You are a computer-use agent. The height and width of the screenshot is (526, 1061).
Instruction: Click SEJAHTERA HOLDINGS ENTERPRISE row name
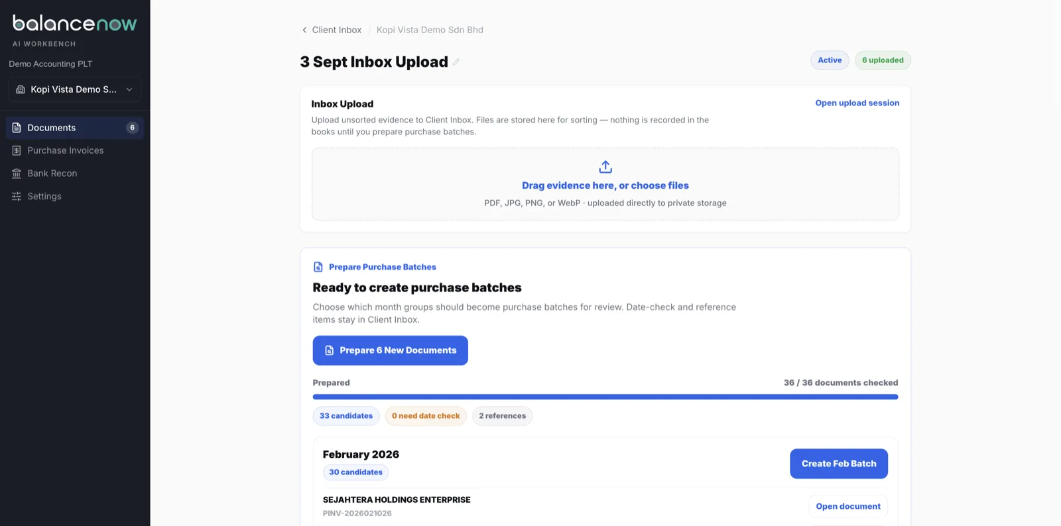click(x=397, y=500)
